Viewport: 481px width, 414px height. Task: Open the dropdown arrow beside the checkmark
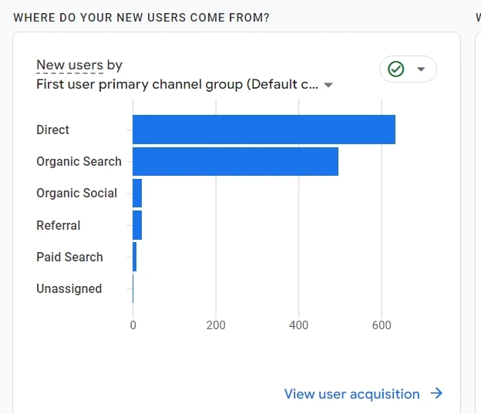(421, 69)
